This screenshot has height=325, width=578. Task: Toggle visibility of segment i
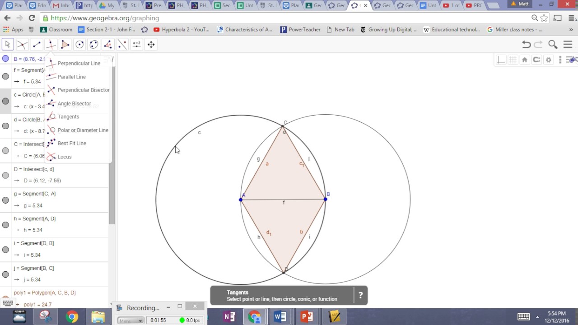(5, 250)
